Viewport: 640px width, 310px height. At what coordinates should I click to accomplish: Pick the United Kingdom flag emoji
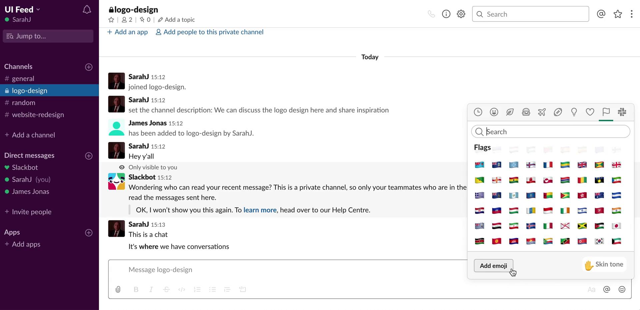582,165
